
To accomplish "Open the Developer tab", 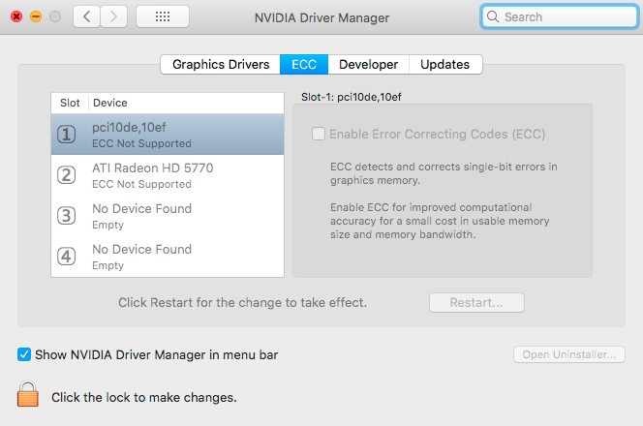I will 368,64.
